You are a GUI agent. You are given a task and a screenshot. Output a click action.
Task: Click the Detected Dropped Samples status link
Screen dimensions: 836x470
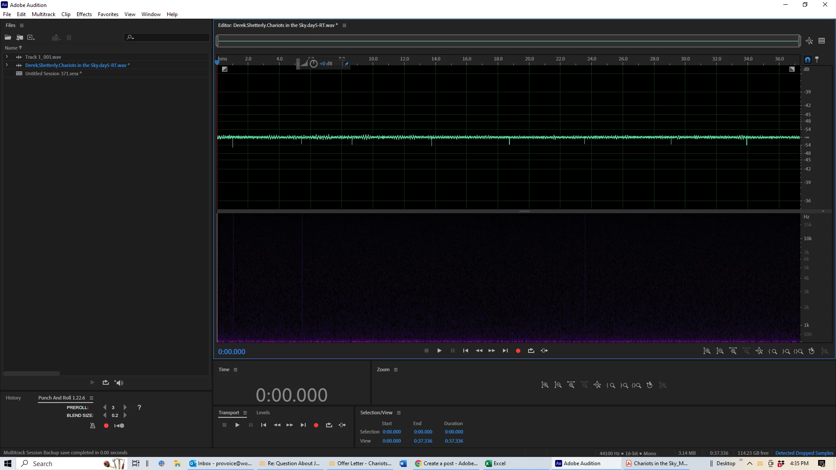(x=804, y=453)
